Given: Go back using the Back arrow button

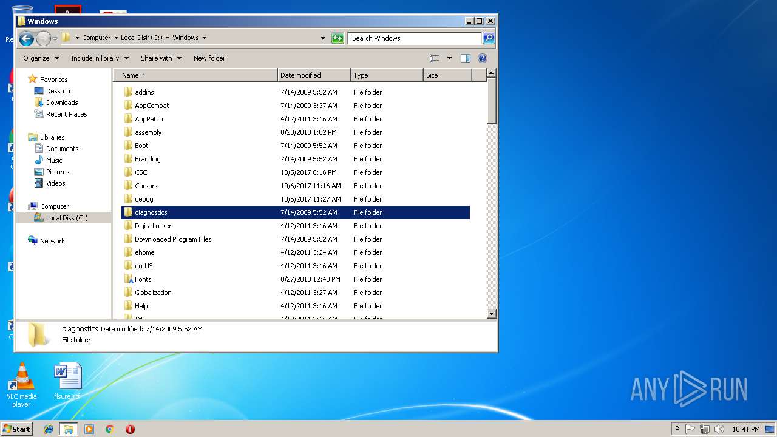Looking at the screenshot, I should (26, 39).
